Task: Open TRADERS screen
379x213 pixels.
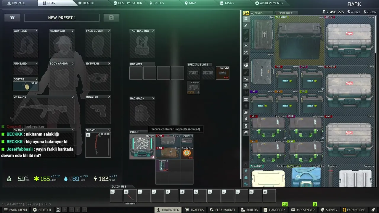Action: 195,210
